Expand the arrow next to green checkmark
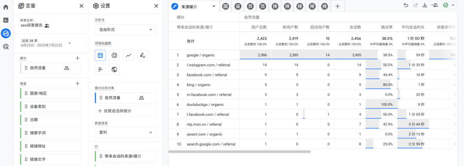The height and width of the screenshot is (166, 464). tap(452, 5)
